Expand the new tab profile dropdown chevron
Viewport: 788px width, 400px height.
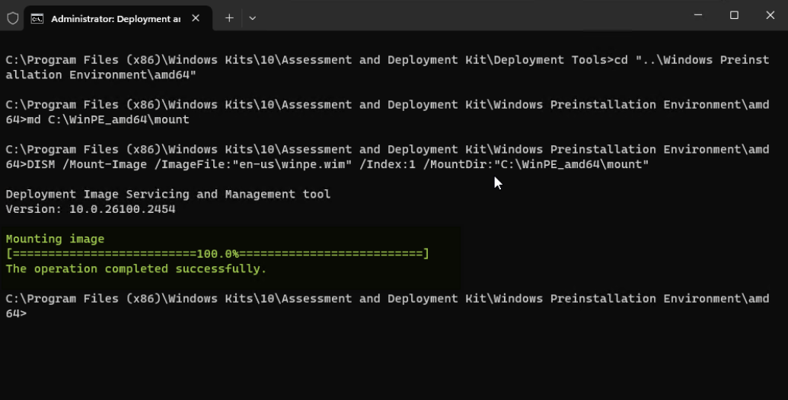pos(253,18)
